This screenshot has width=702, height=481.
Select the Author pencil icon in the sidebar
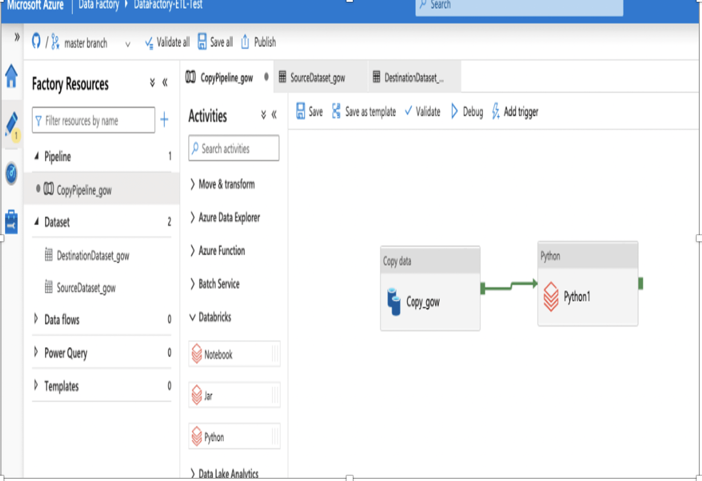pos(11,125)
